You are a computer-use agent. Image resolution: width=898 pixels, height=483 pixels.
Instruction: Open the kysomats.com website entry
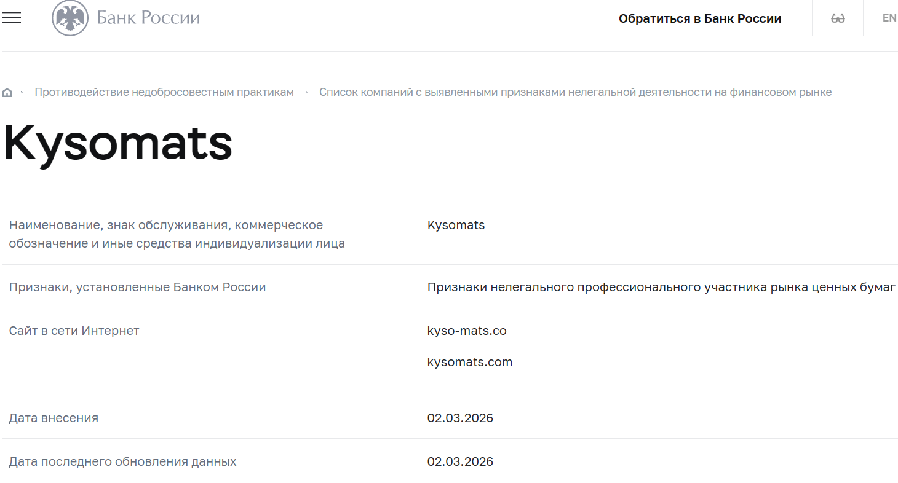tap(470, 362)
